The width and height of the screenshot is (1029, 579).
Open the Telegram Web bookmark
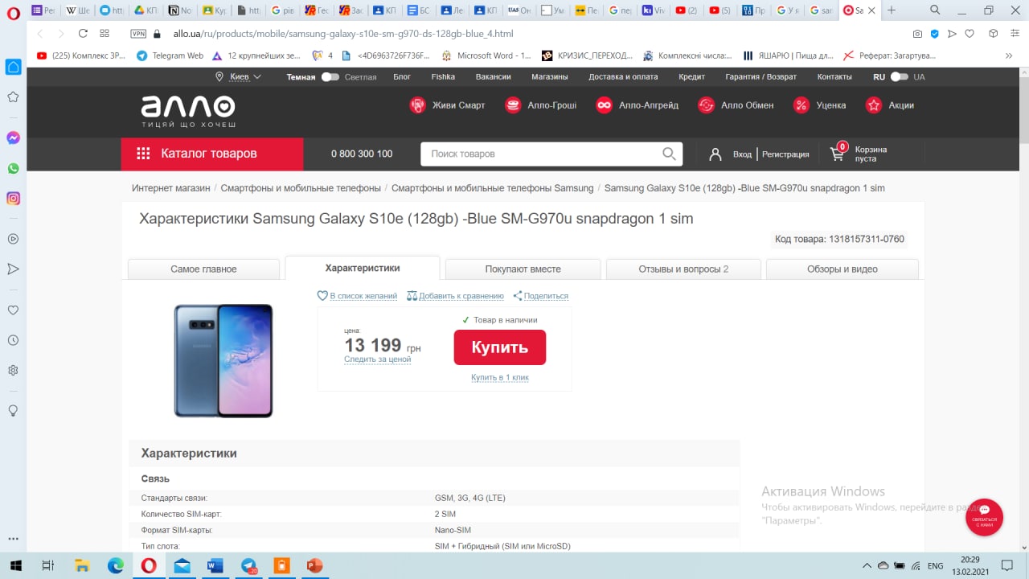pos(170,55)
